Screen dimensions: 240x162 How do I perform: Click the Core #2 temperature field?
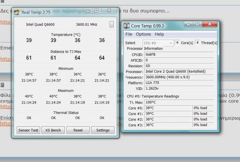pyautogui.click(x=168, y=119)
